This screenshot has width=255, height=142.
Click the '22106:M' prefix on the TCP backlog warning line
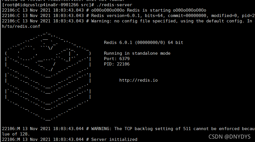[x=11, y=129]
